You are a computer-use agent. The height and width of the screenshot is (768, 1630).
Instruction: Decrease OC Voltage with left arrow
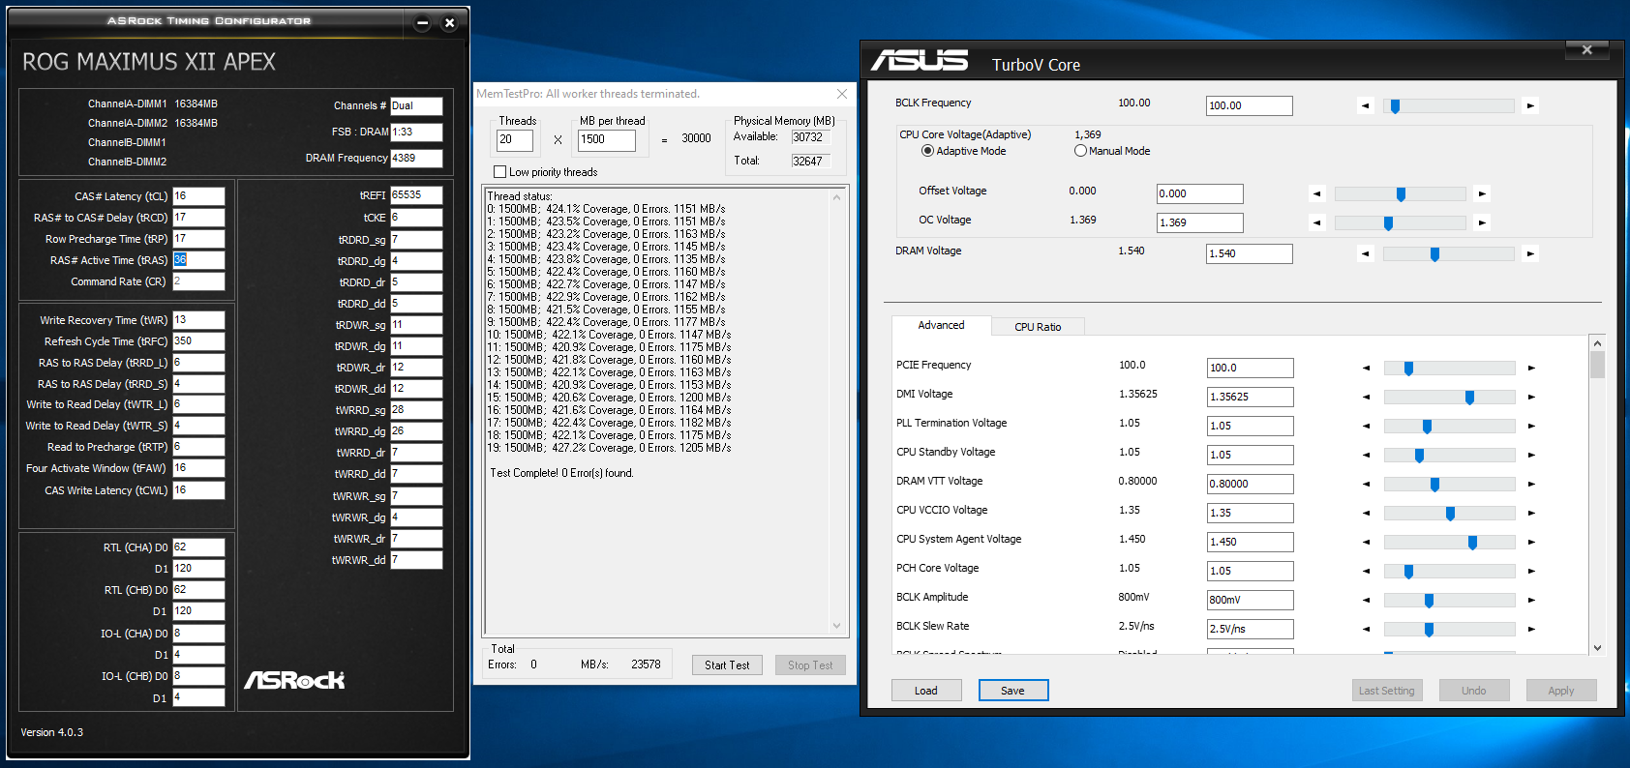click(x=1316, y=222)
